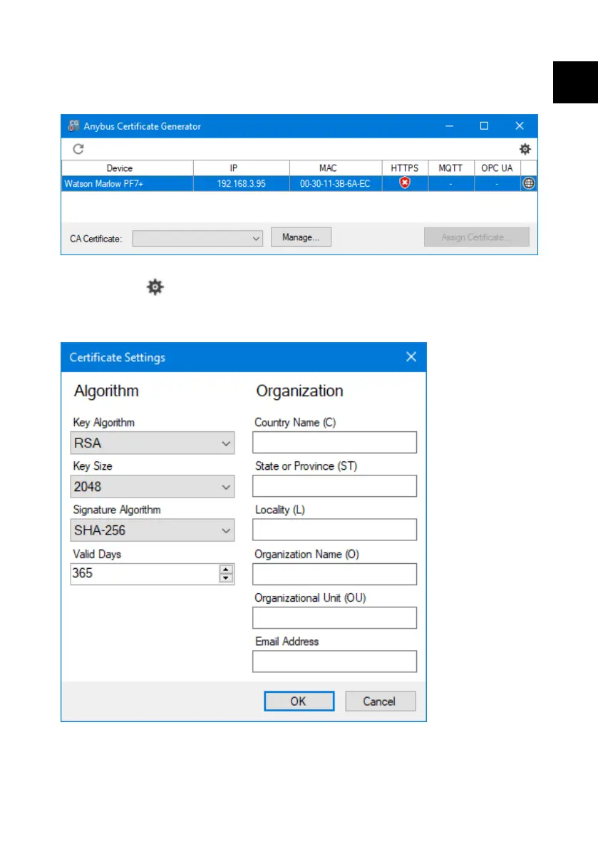Click the Anybus Certificate Generator app icon
598x849 pixels.
[x=73, y=126]
